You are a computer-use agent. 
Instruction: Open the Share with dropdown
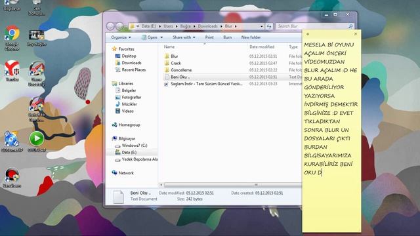pos(184,37)
